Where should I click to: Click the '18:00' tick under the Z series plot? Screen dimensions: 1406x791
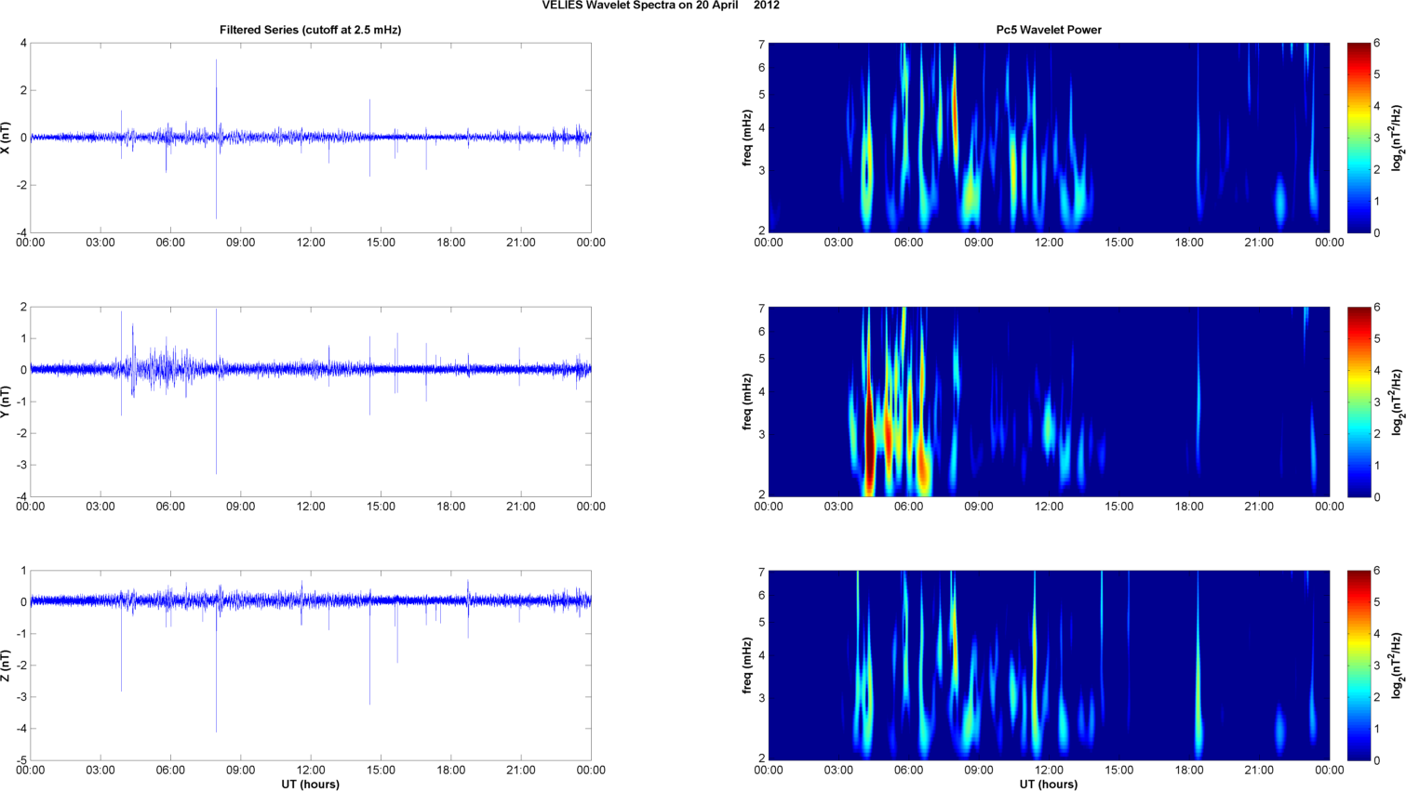[x=450, y=771]
